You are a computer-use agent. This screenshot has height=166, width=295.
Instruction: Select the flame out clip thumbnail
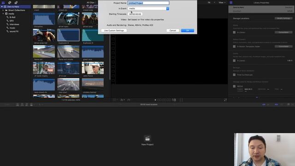click(x=44, y=52)
